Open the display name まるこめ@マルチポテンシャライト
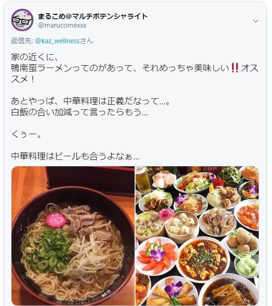Image resolution: width=272 pixels, height=306 pixels. click(93, 17)
